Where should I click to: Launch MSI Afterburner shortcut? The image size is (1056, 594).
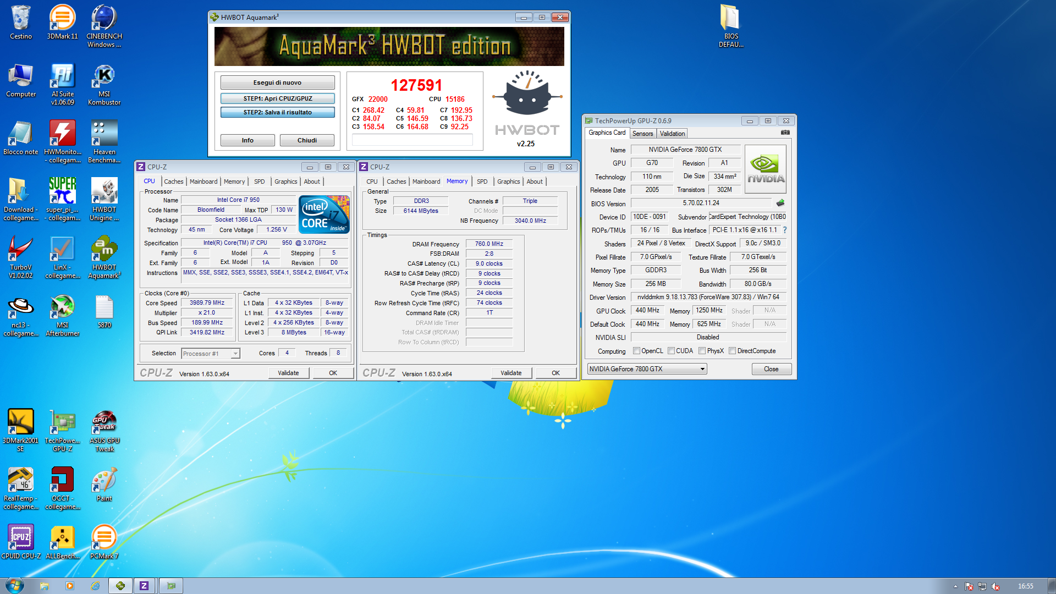click(62, 315)
